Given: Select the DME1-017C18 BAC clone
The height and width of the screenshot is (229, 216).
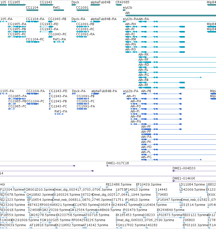Looking at the screenshot, I should click(x=161, y=166).
